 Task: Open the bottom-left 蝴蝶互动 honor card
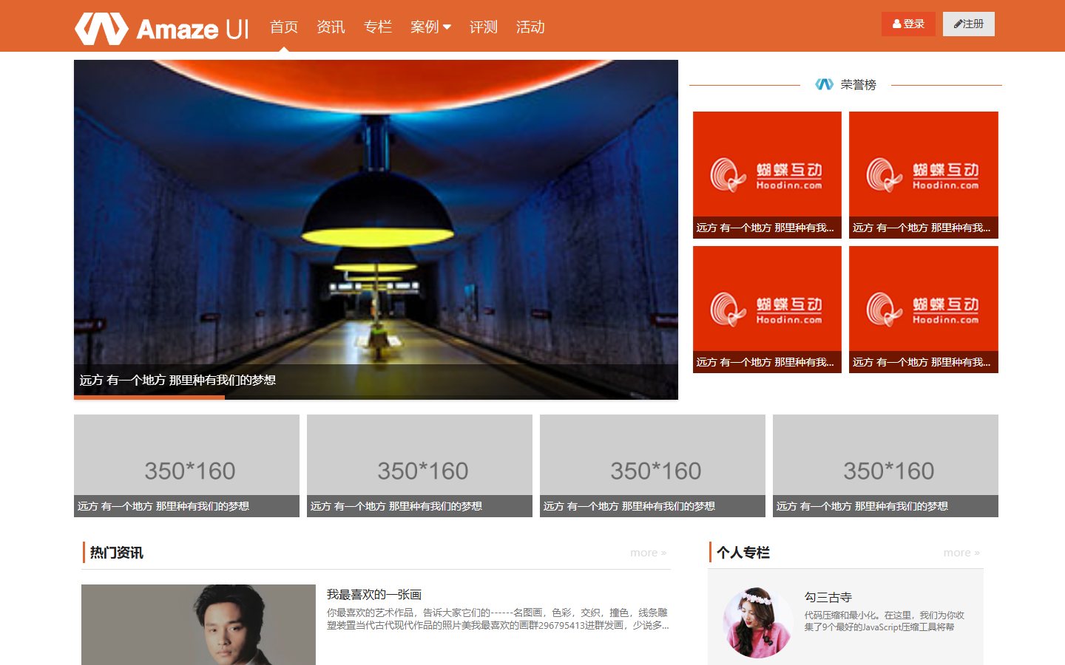(767, 310)
